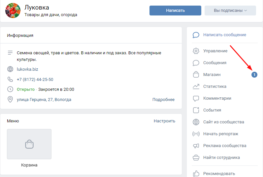Click Настроить in the Меню block
The height and width of the screenshot is (177, 263).
(164, 121)
